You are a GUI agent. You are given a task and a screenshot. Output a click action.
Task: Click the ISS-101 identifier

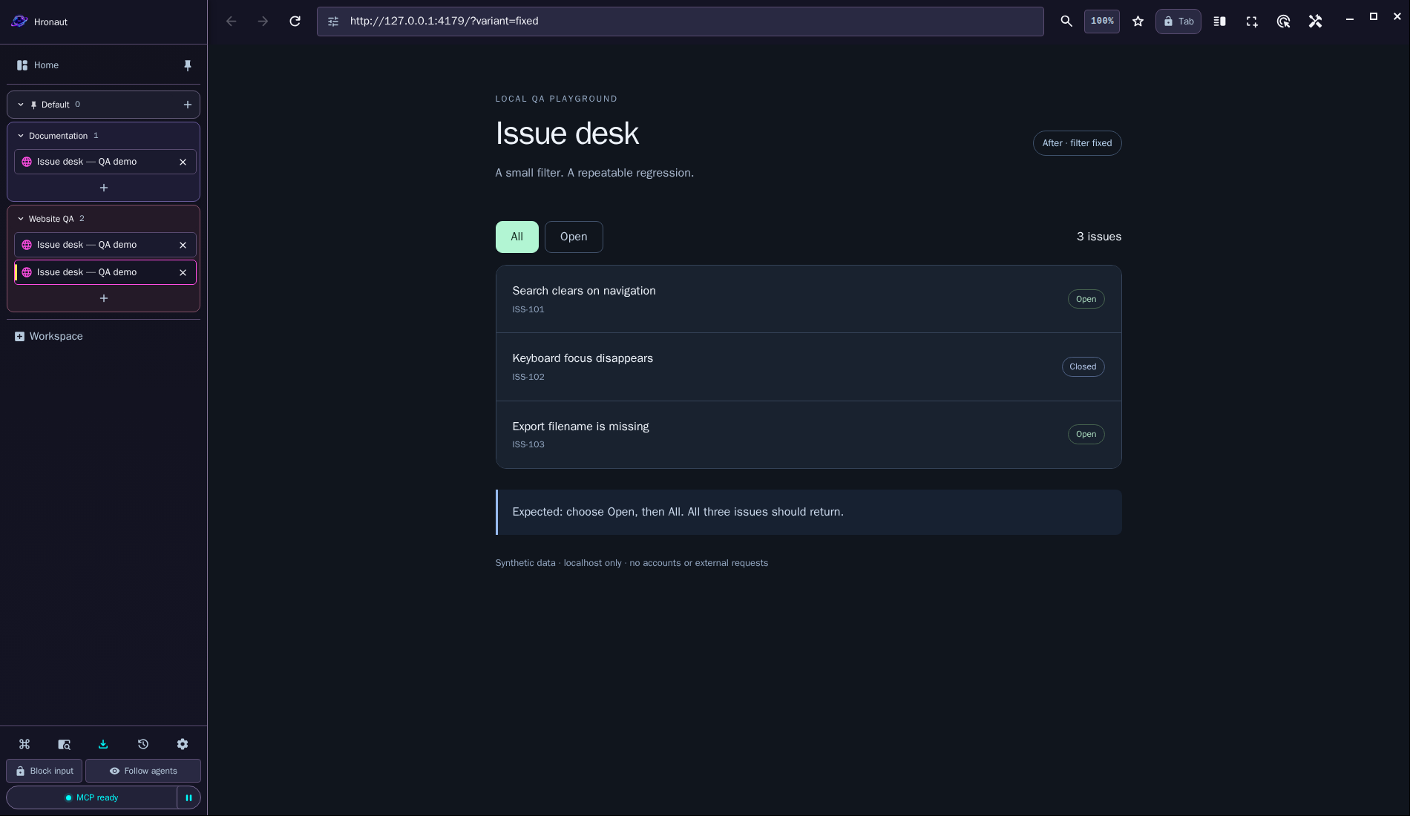pos(528,309)
